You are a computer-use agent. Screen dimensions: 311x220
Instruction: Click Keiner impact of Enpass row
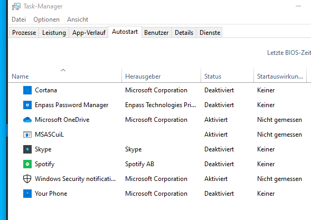266,105
